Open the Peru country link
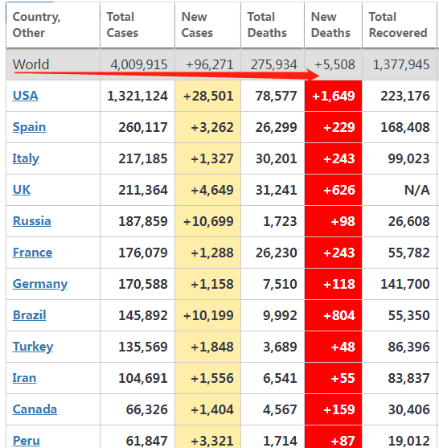439x448 pixels. tap(26, 441)
